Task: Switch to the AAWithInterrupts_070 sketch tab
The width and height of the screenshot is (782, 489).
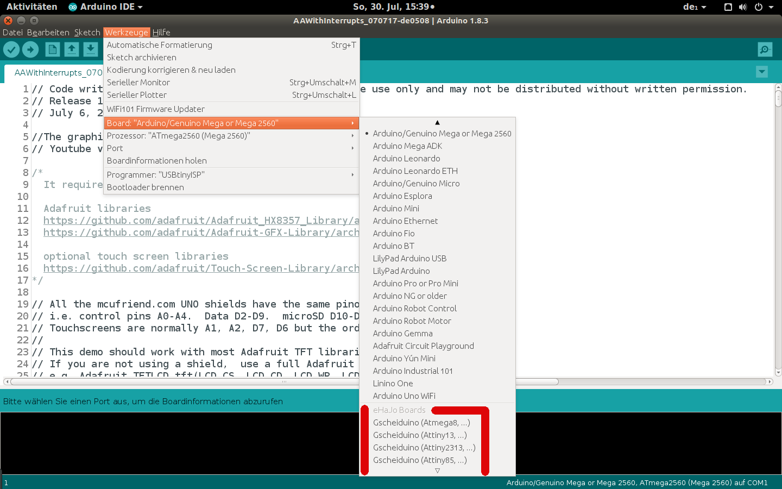Action: pos(58,73)
